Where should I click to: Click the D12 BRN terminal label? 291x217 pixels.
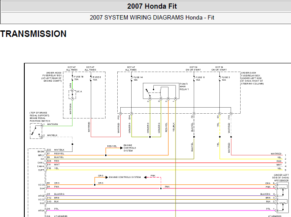click(x=53, y=198)
